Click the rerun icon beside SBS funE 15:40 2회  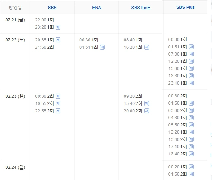[147, 104]
